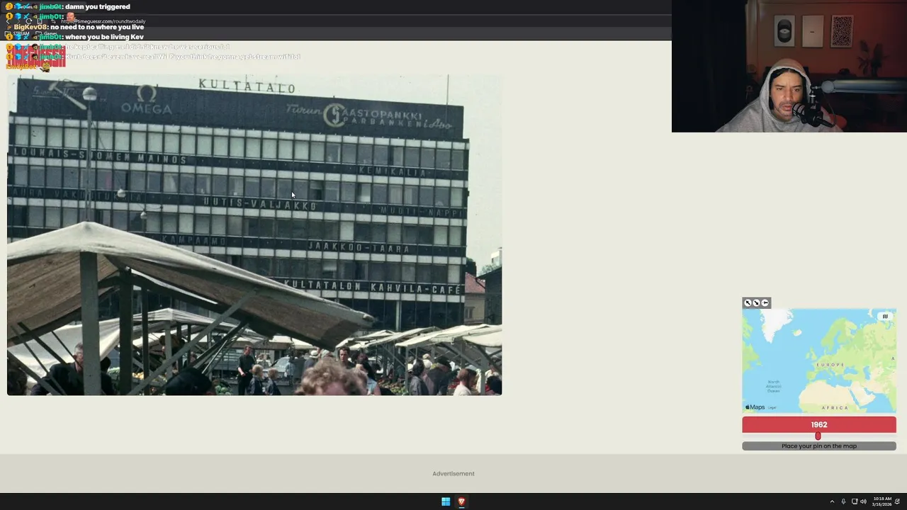The image size is (907, 510).
Task: Click the Kultatalo market photo
Action: coord(254,235)
